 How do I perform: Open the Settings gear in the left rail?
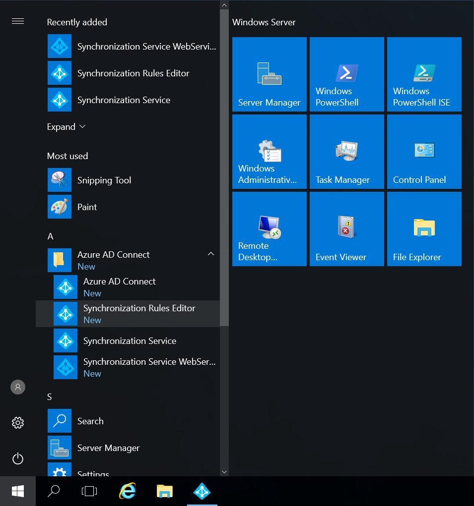(18, 423)
